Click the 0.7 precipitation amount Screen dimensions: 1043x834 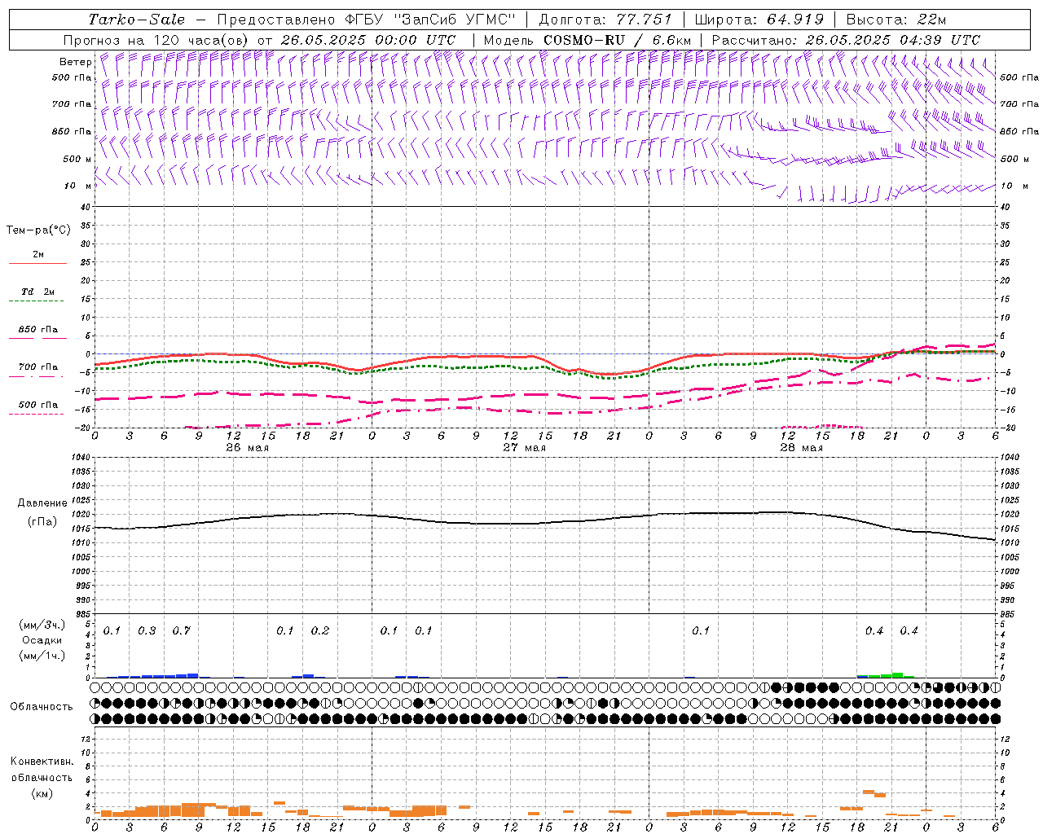coord(181,630)
